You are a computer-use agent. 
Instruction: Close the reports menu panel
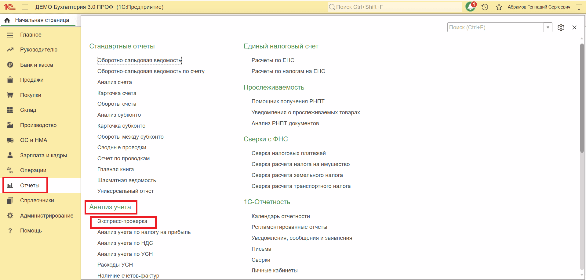(574, 27)
